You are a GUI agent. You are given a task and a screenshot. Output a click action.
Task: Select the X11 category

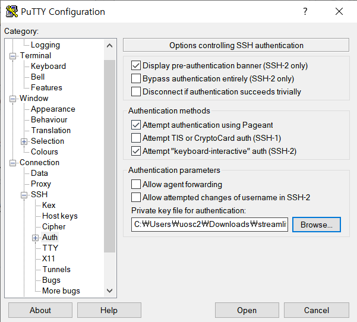coord(49,258)
